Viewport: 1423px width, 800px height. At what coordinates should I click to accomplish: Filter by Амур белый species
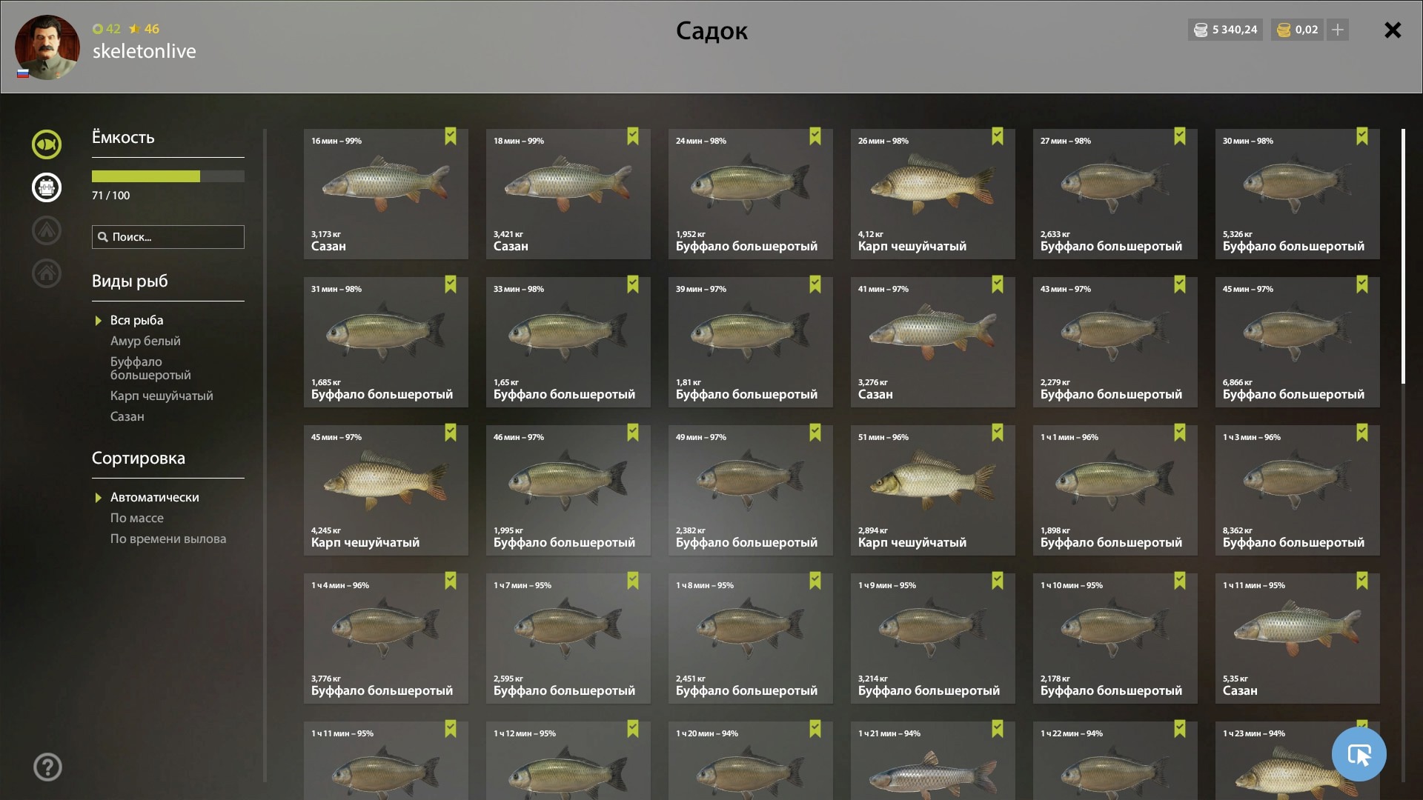pyautogui.click(x=145, y=341)
